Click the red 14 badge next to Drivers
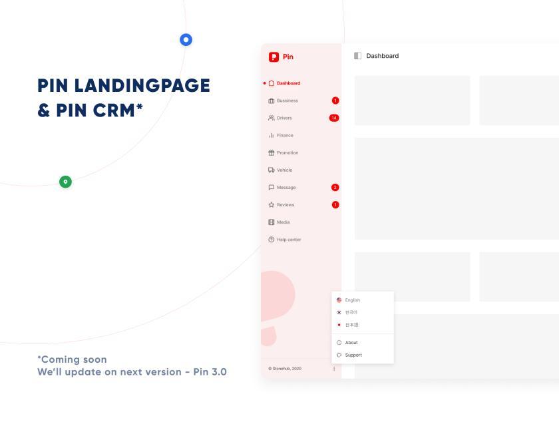The height and width of the screenshot is (422, 559). [334, 118]
